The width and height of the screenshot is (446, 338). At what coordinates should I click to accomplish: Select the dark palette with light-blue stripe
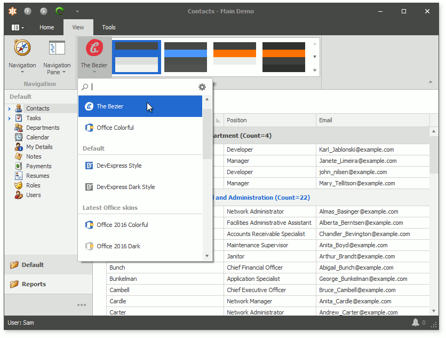click(x=186, y=57)
